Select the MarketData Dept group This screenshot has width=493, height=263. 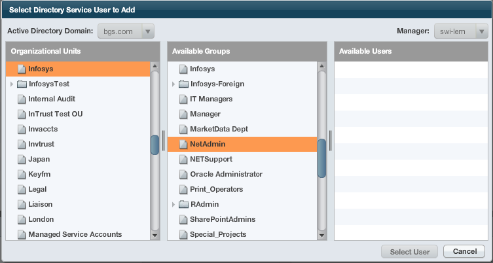click(x=242, y=129)
